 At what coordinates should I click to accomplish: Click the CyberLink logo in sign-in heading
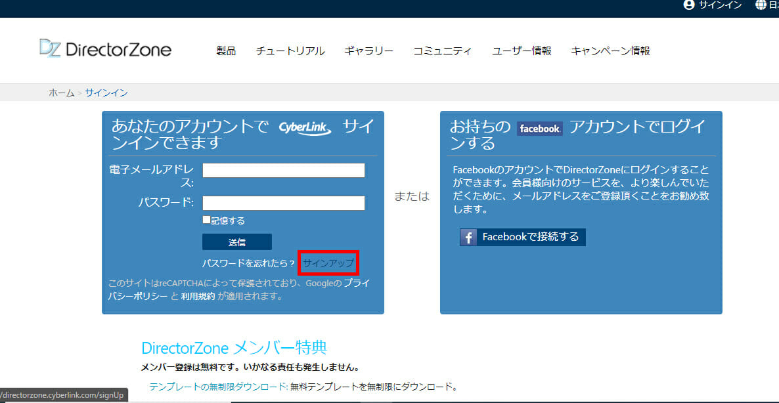(305, 128)
